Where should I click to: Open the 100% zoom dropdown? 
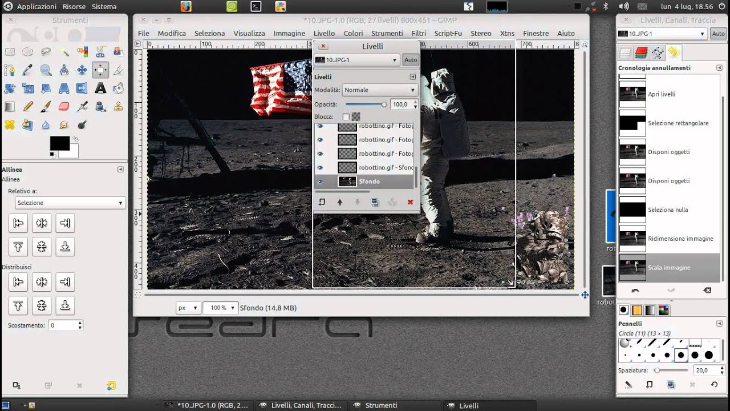(220, 308)
